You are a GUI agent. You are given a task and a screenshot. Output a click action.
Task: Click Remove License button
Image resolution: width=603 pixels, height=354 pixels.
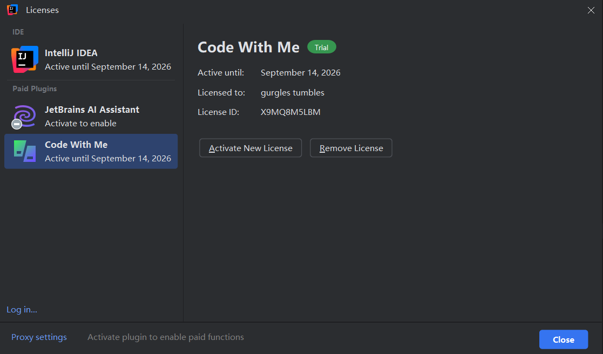pyautogui.click(x=351, y=148)
